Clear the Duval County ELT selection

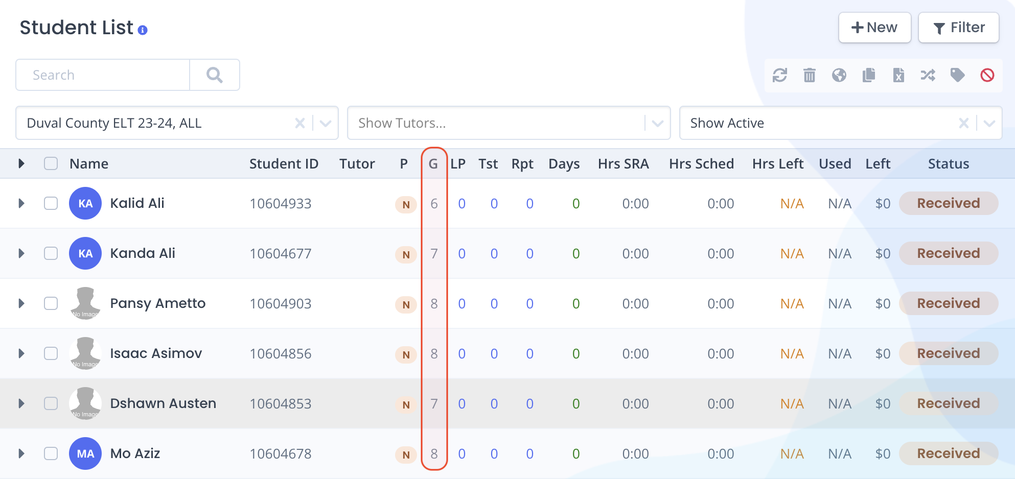point(300,123)
